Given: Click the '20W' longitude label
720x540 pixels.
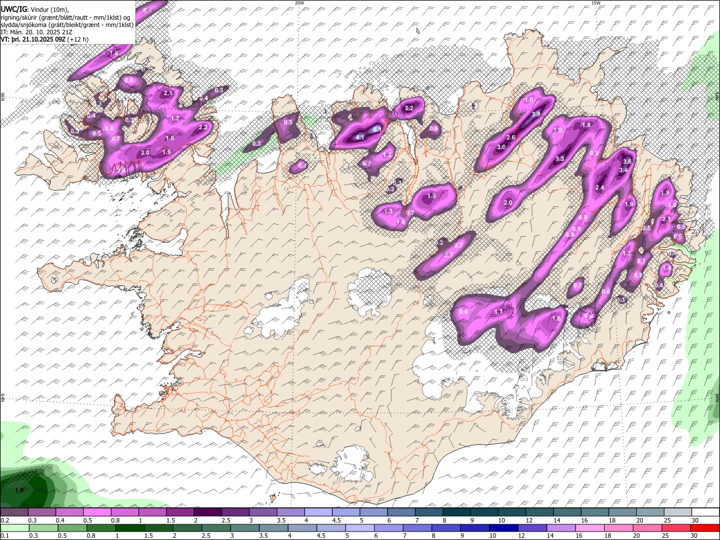Looking at the screenshot, I should pyautogui.click(x=299, y=3).
